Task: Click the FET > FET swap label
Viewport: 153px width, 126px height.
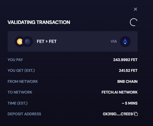Action: [x=47, y=42]
